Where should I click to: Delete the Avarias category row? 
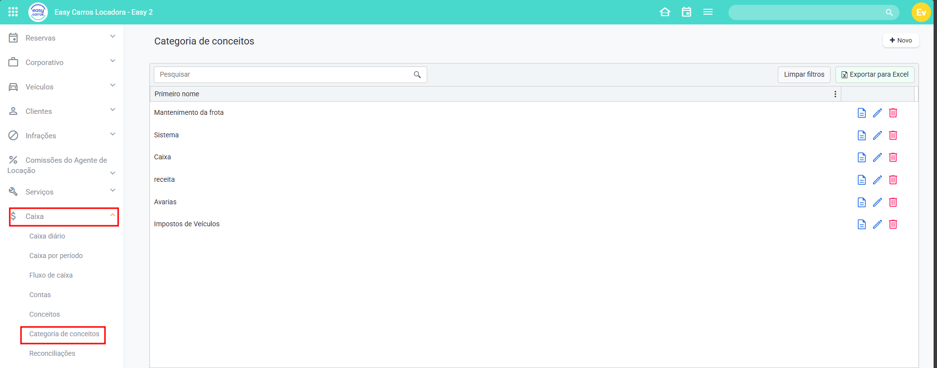point(893,202)
